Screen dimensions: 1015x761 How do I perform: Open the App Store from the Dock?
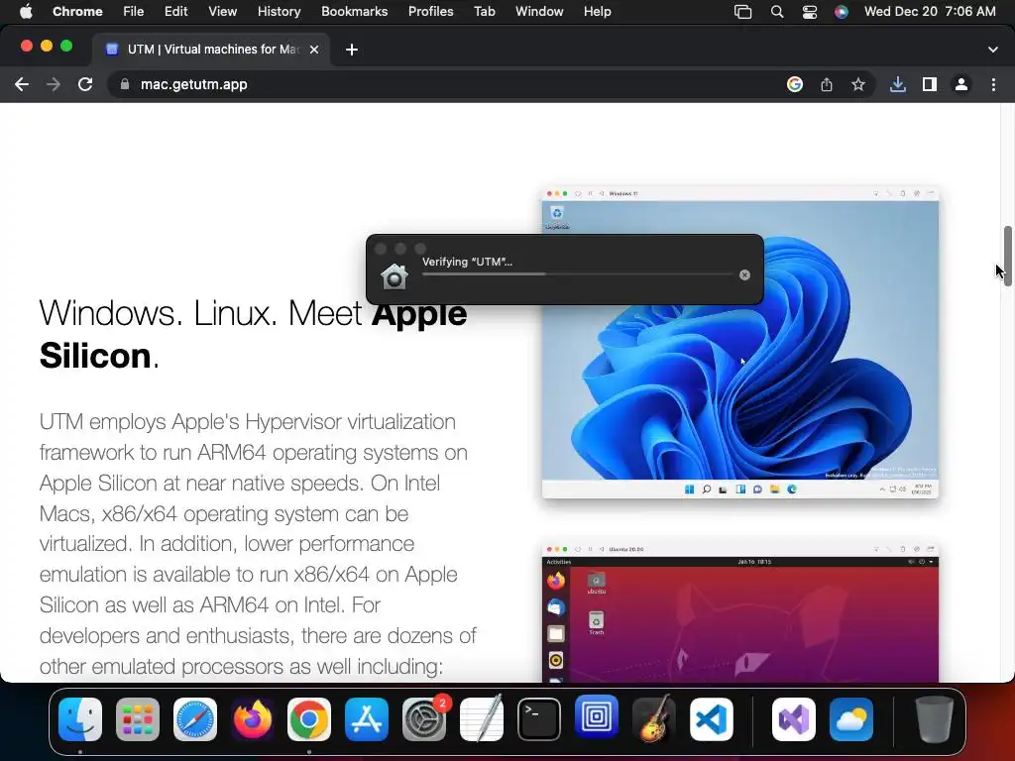point(367,719)
